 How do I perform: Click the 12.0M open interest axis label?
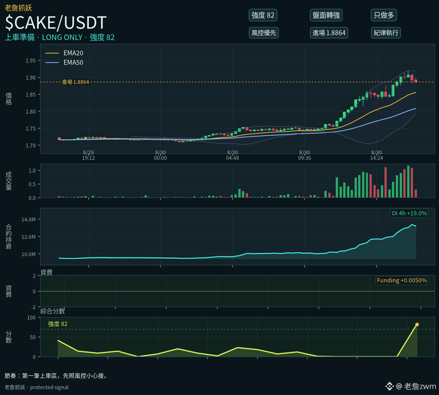29,237
